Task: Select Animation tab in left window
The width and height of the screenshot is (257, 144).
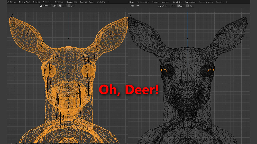Action: [x=47, y=2]
